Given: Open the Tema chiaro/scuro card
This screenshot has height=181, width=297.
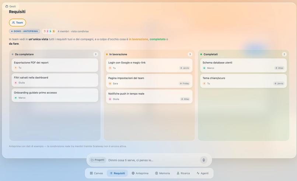Looking at the screenshot, I should tap(244, 81).
